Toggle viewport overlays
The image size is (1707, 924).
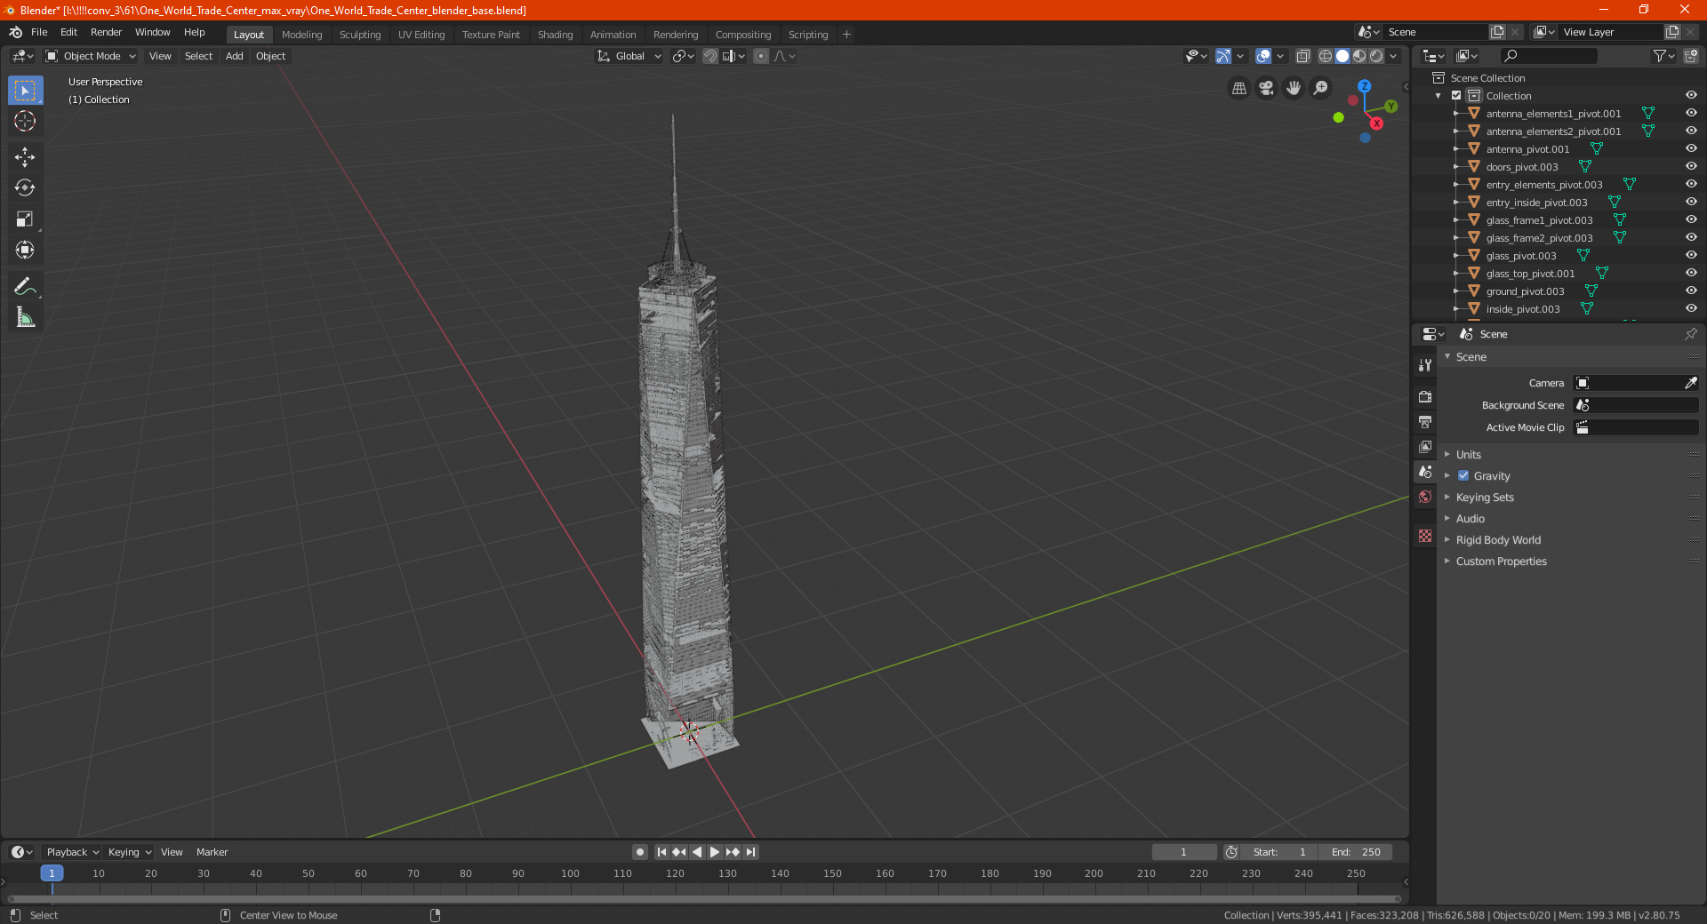(1263, 56)
